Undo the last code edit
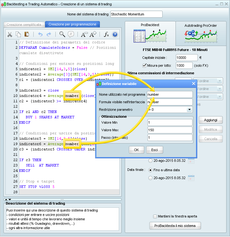This screenshot has height=237, width=230. (x=40, y=34)
